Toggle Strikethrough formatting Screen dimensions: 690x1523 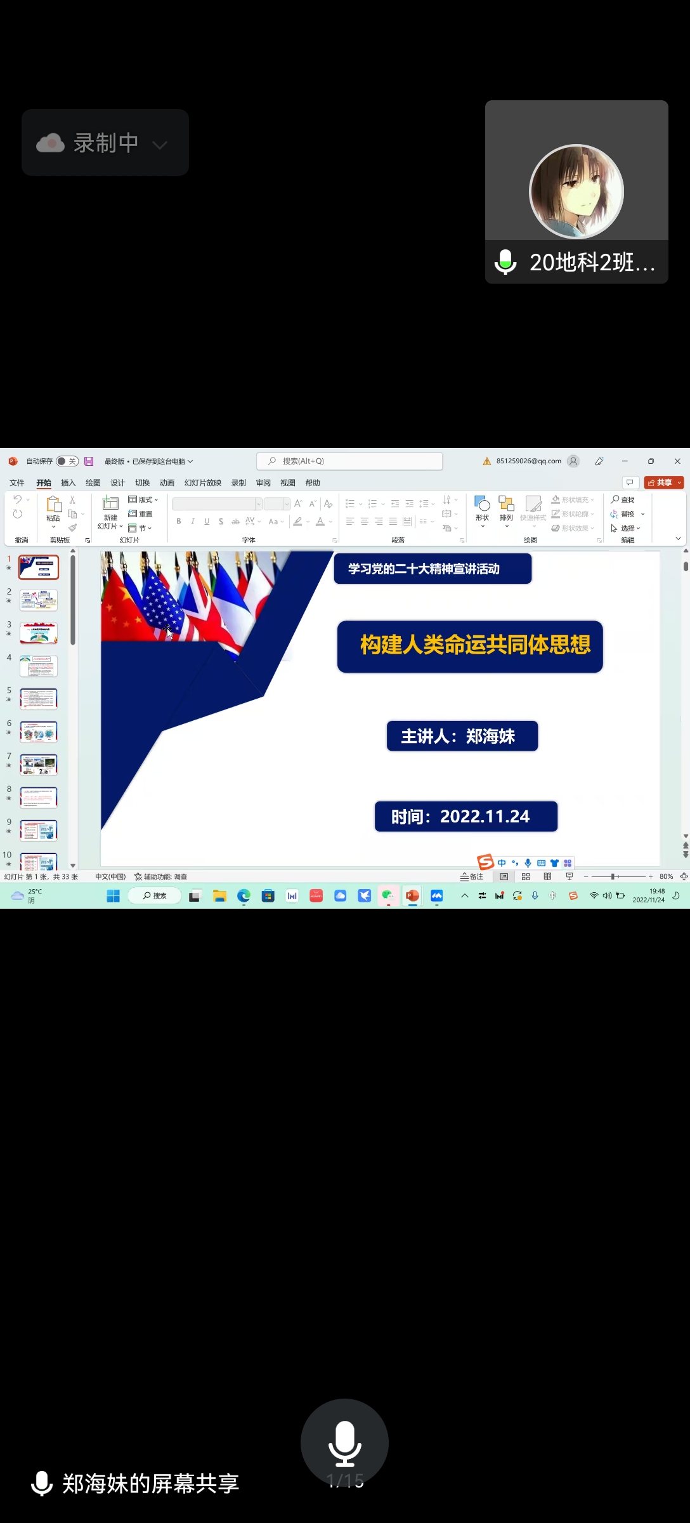[235, 522]
